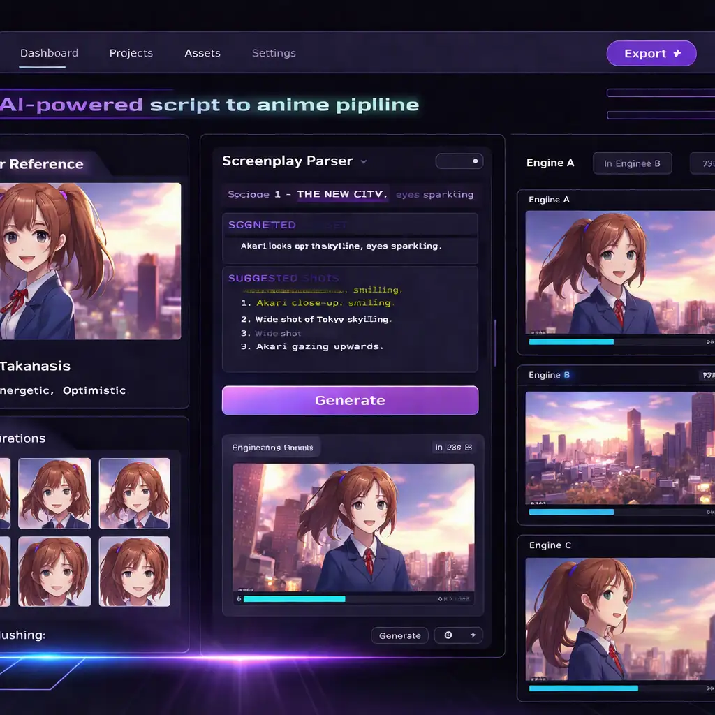
Task: Click the scrollbar beside the screenplay panel
Action: pyautogui.click(x=495, y=343)
